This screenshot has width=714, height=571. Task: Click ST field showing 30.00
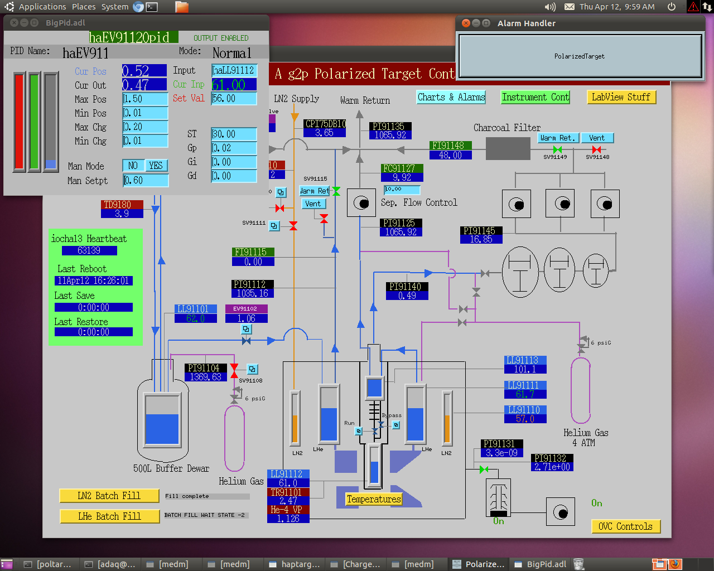click(x=234, y=134)
